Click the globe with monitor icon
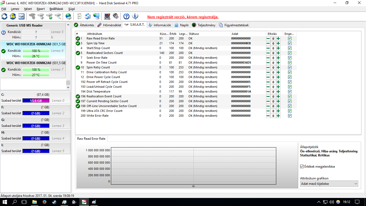The width and height of the screenshot is (366, 206). [96, 16]
